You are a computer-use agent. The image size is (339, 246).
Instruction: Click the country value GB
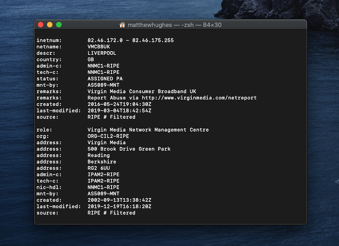click(x=91, y=59)
